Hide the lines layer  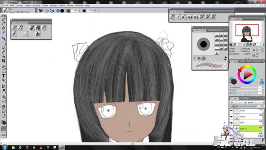tap(232, 111)
